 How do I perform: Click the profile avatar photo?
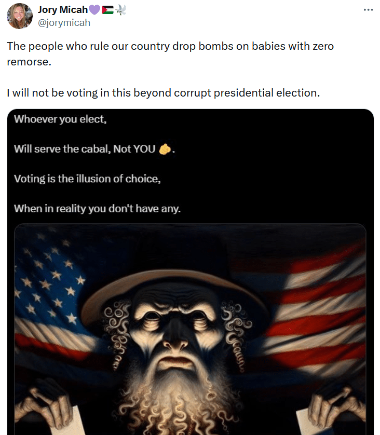click(x=19, y=16)
